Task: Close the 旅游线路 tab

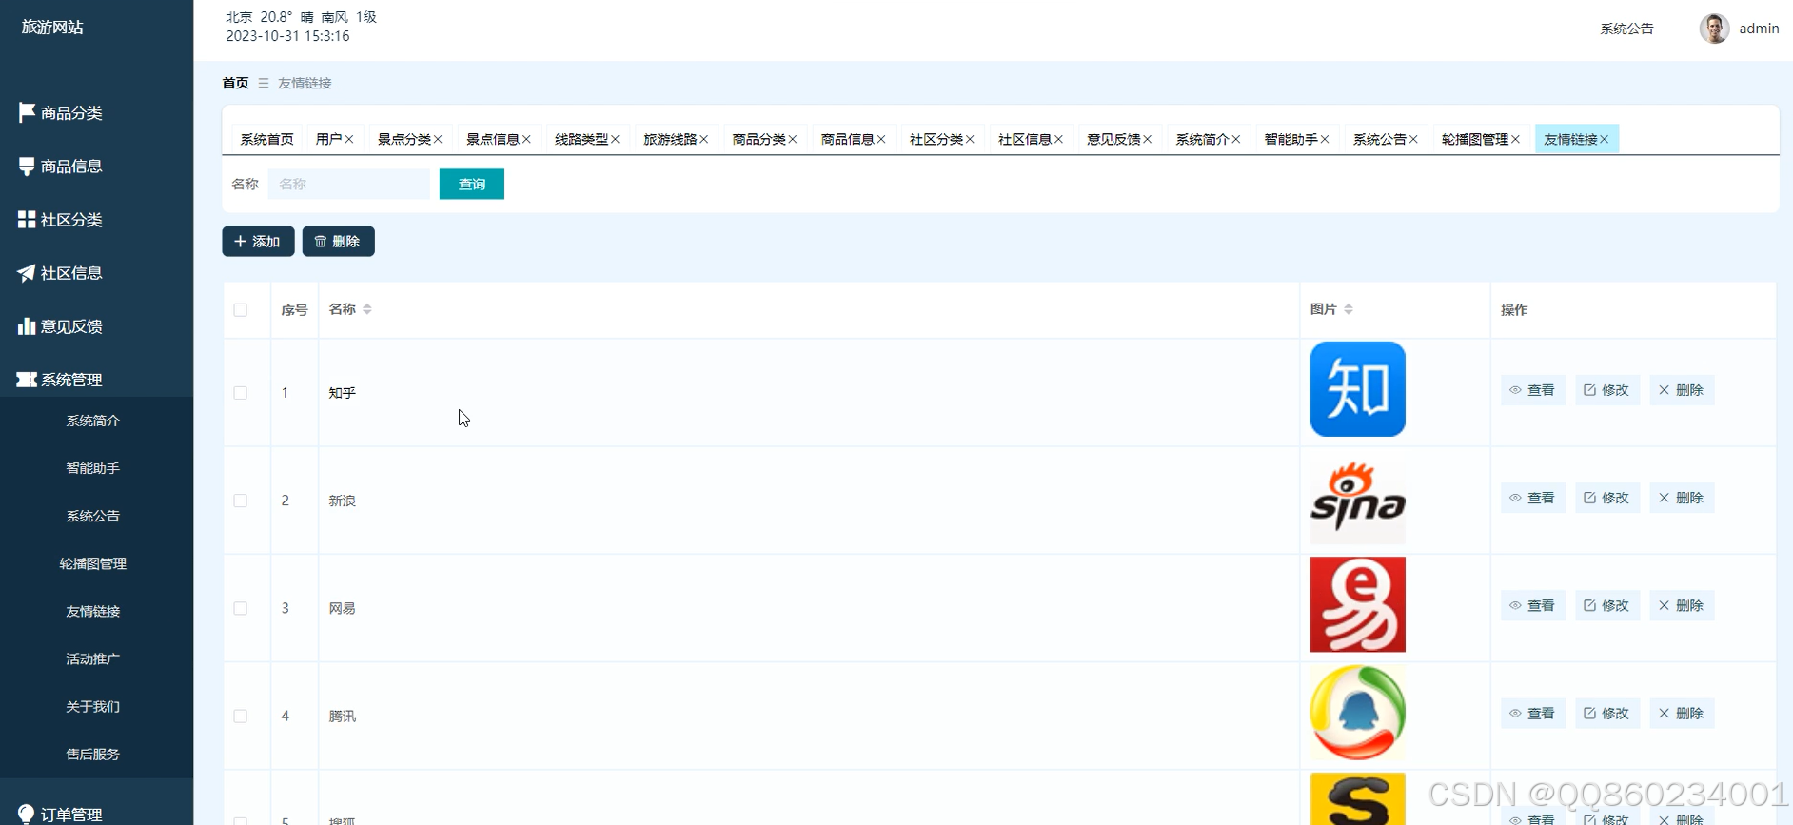Action: 704,139
